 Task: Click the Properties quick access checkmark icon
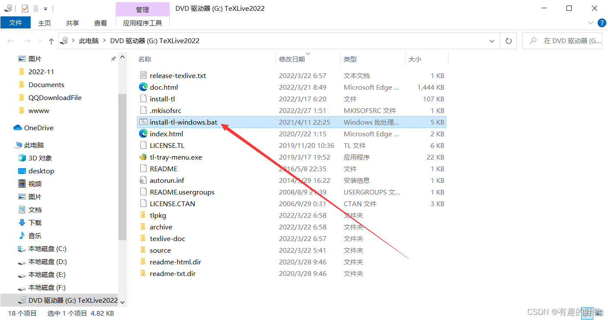[25, 8]
